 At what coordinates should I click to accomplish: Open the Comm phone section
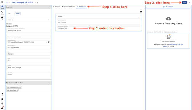pos(2,13)
